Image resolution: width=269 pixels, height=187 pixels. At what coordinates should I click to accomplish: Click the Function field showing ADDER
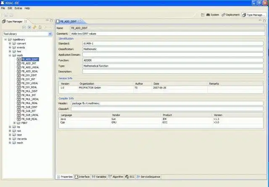click(173, 60)
